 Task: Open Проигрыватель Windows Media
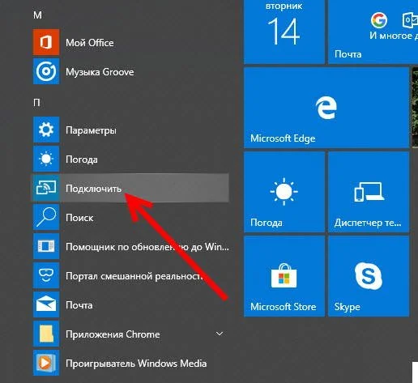tap(130, 363)
